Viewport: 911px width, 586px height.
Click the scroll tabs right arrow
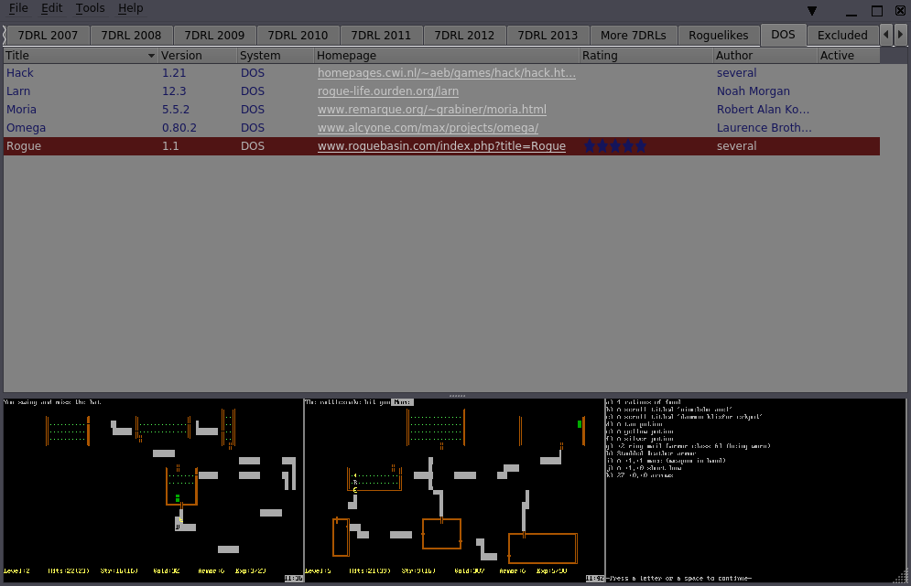pyautogui.click(x=900, y=35)
